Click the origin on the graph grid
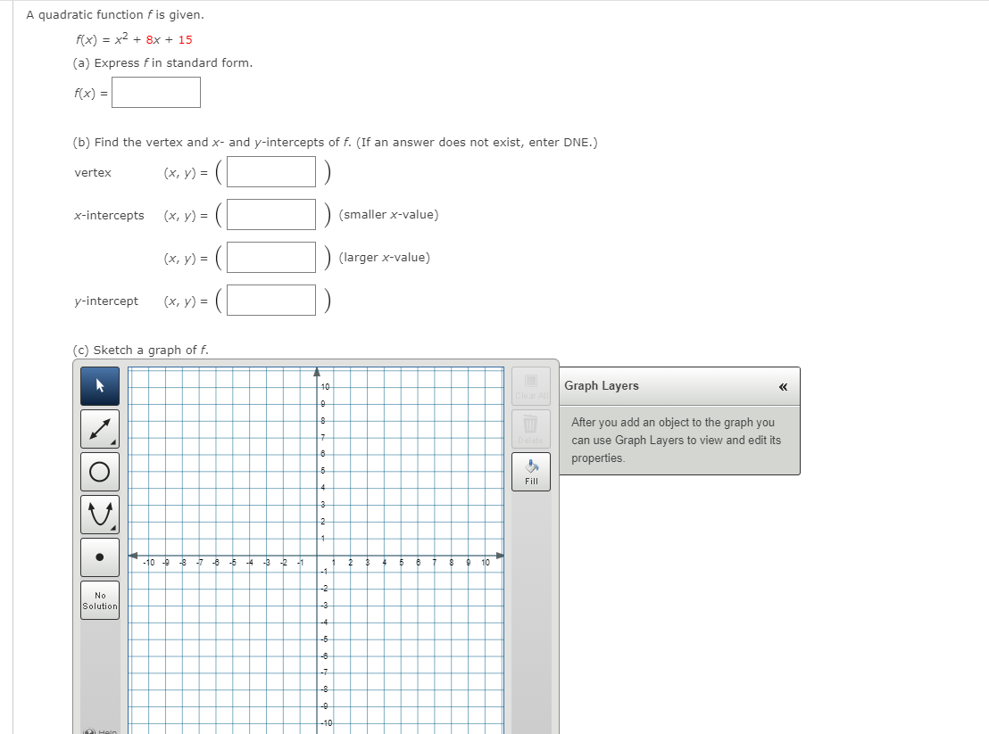The height and width of the screenshot is (734, 989). tap(318, 553)
